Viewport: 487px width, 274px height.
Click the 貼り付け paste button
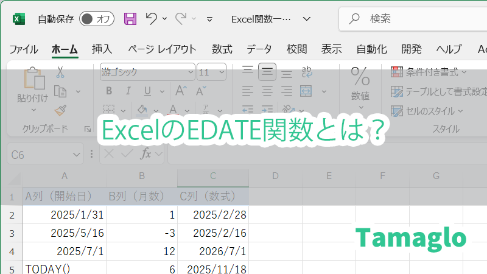point(32,85)
